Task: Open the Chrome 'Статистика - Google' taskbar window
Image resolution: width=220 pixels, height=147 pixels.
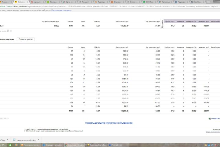Action: pos(74,145)
